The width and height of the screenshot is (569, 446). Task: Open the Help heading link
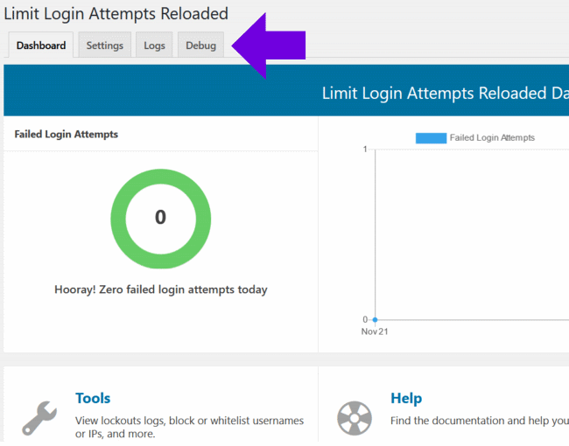[x=406, y=398]
